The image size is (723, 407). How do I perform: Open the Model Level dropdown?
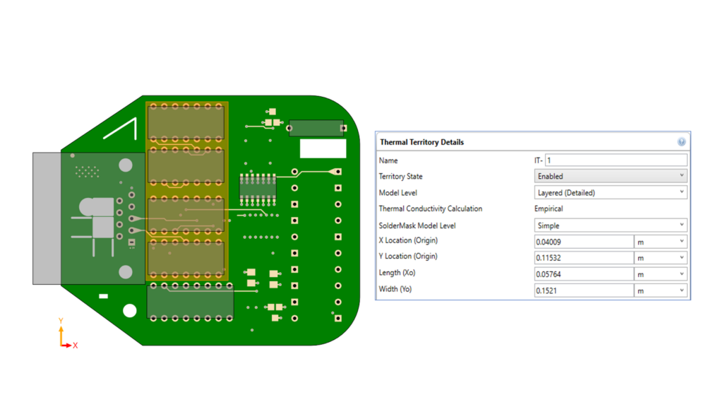610,192
